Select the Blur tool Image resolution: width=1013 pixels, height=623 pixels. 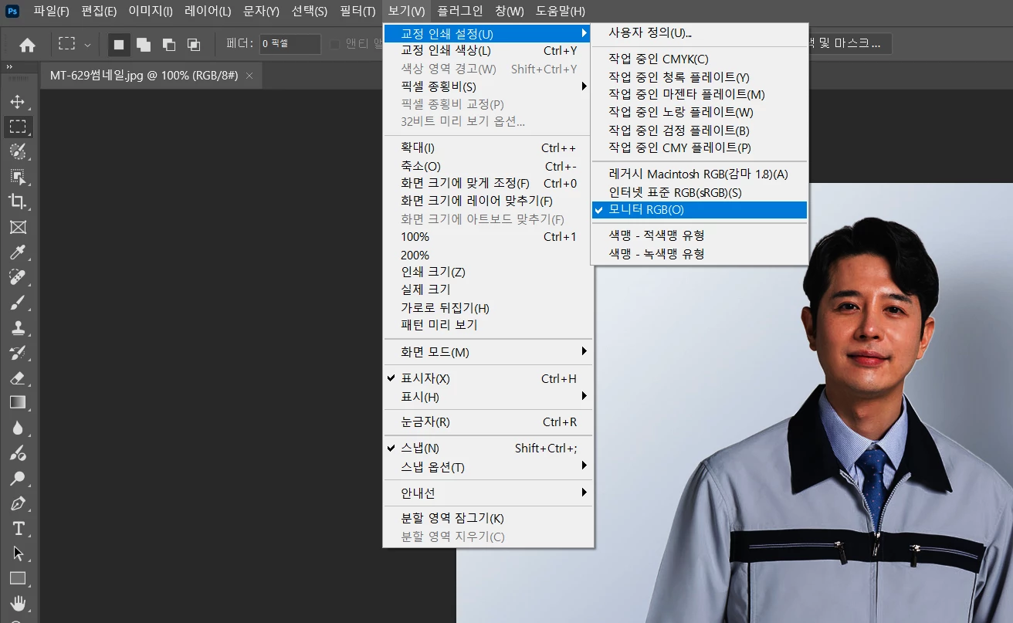(x=18, y=428)
